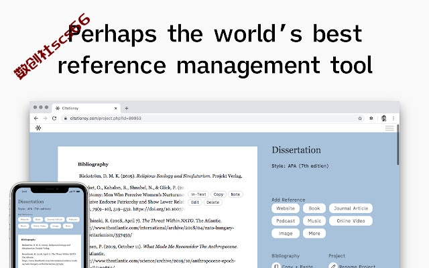Open a new tab with the plus icon
429x268 pixels.
coord(127,109)
